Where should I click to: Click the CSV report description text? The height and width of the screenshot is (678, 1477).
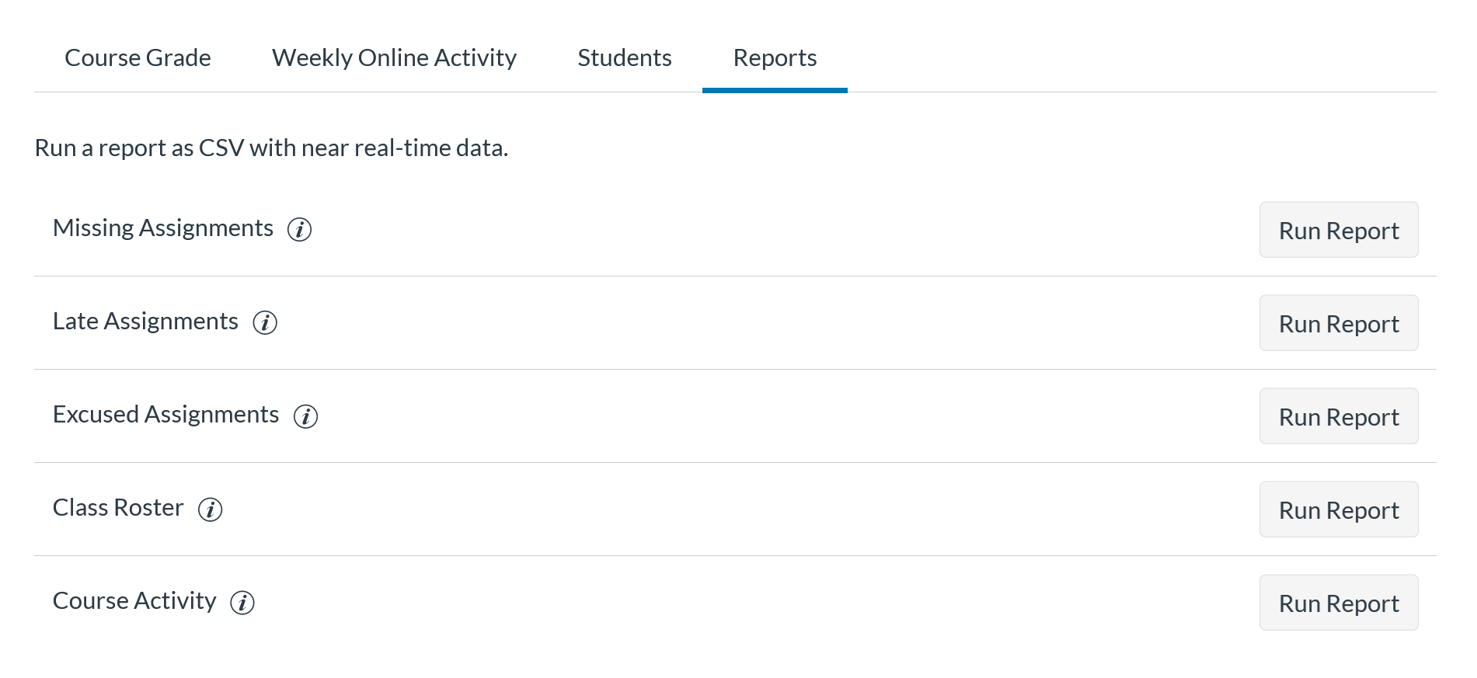coord(271,148)
